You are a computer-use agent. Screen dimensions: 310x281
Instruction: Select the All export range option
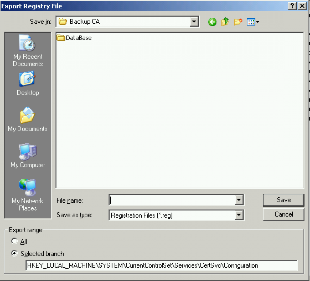point(14,241)
